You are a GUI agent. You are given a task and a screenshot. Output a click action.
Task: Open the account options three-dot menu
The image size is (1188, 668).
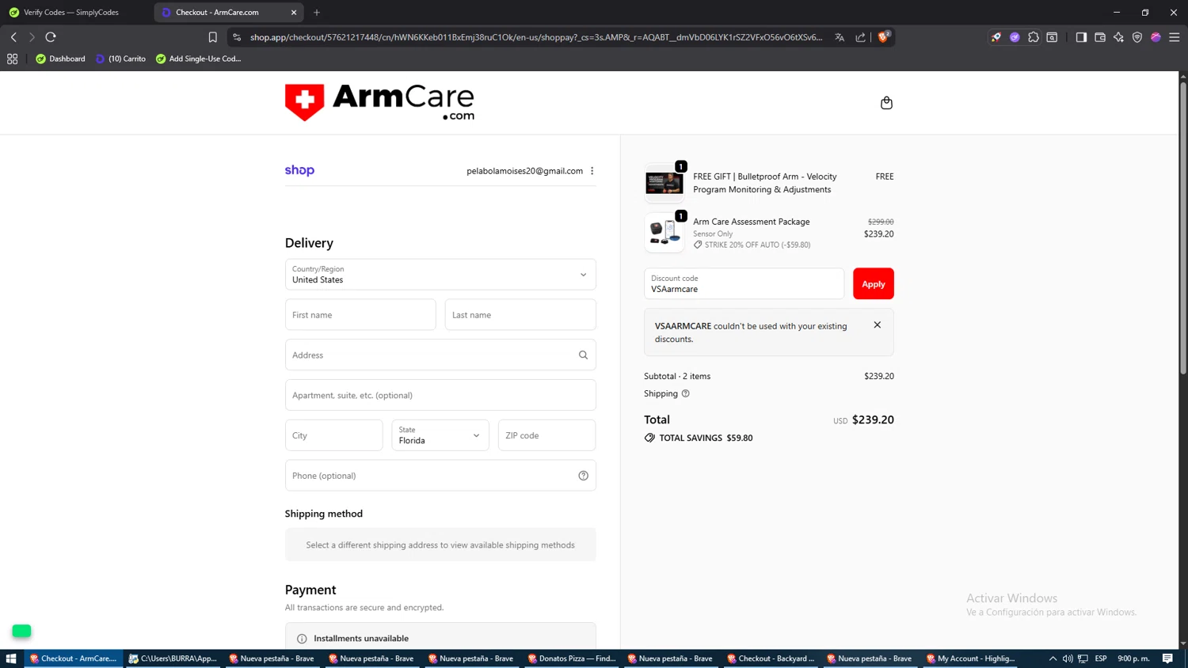point(592,171)
